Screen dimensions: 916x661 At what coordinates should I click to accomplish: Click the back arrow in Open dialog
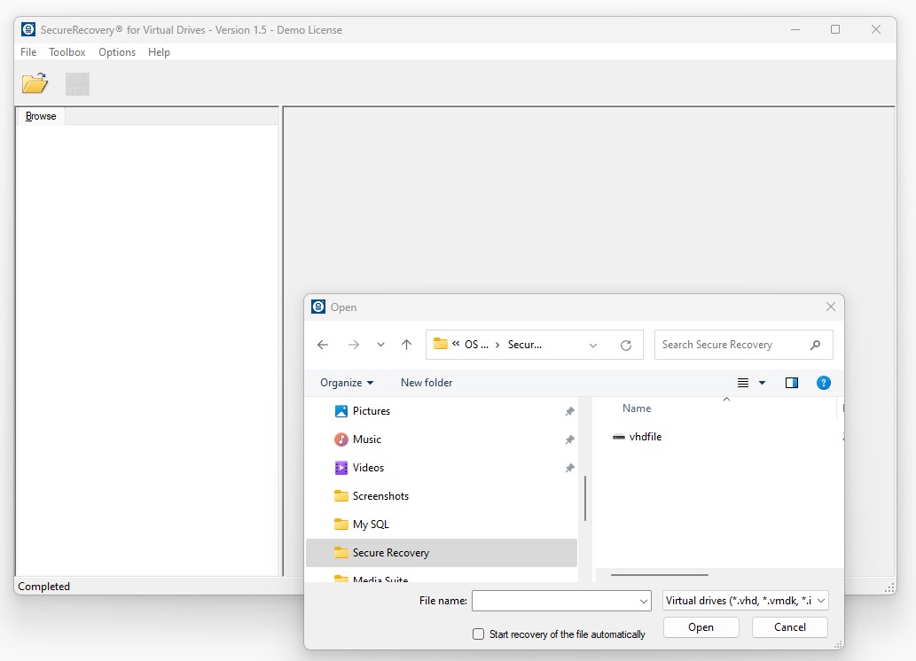tap(323, 345)
